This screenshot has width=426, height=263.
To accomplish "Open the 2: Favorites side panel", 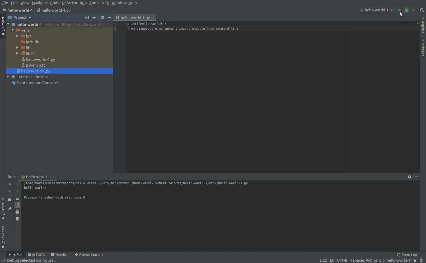I will [3, 237].
